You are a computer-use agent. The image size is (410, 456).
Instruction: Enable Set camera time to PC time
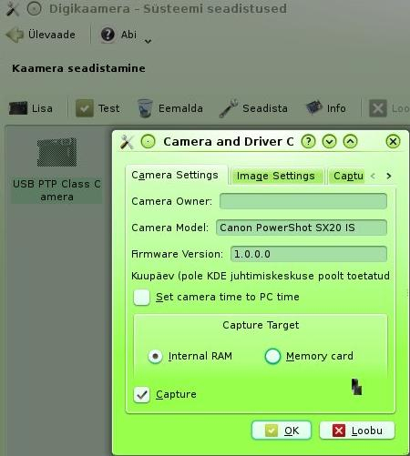(x=141, y=297)
